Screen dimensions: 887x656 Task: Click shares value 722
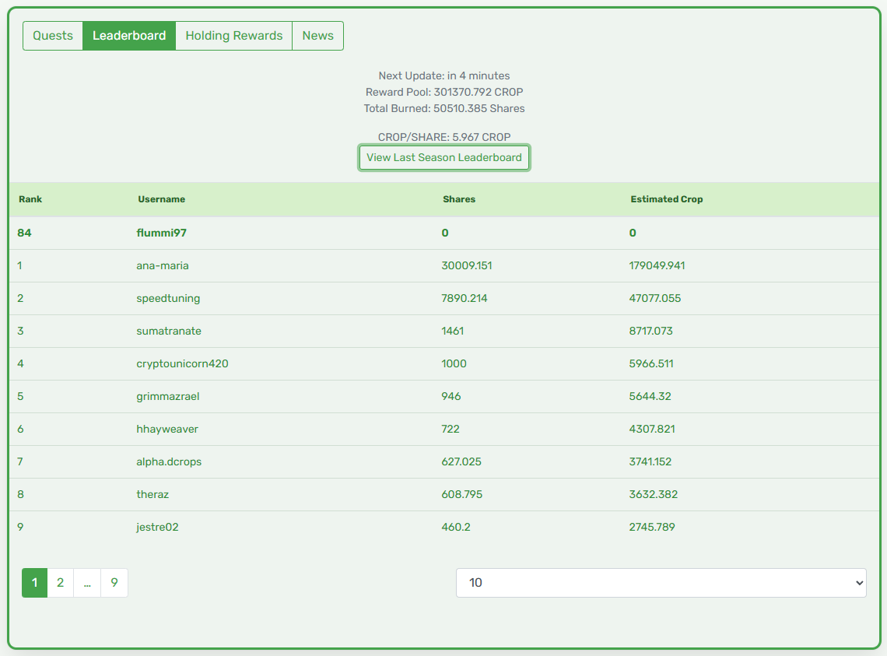(451, 429)
